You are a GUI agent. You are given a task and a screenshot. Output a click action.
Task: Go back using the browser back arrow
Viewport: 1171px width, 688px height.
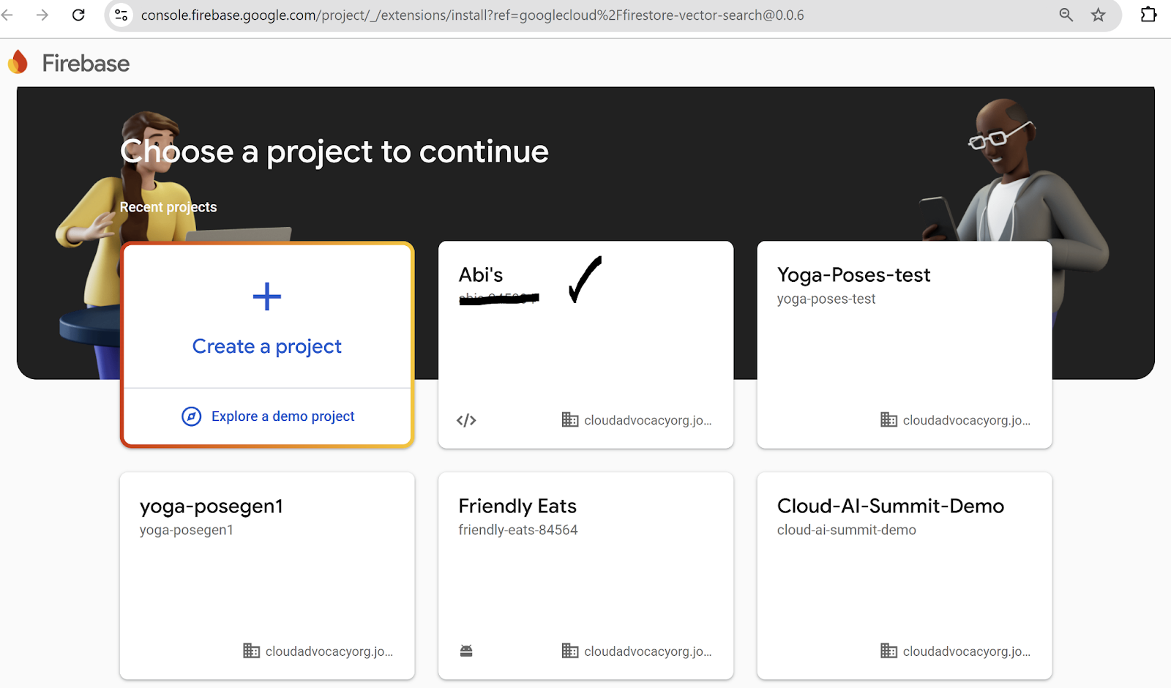[x=8, y=15]
